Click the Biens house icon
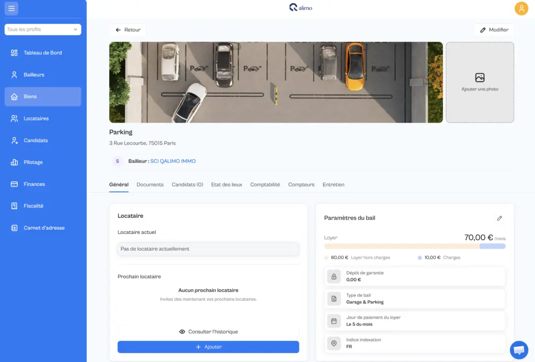 (x=14, y=97)
